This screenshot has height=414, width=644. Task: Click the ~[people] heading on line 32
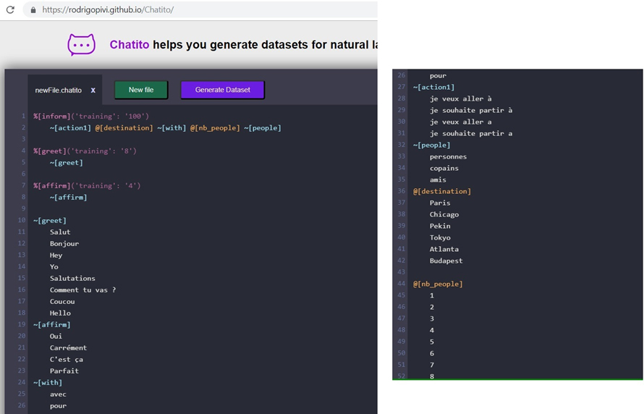click(431, 145)
